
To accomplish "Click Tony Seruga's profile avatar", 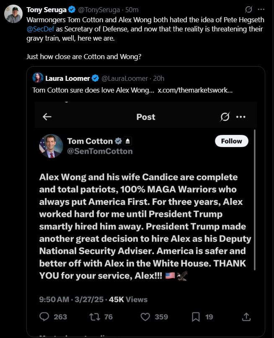I will 13,14.
